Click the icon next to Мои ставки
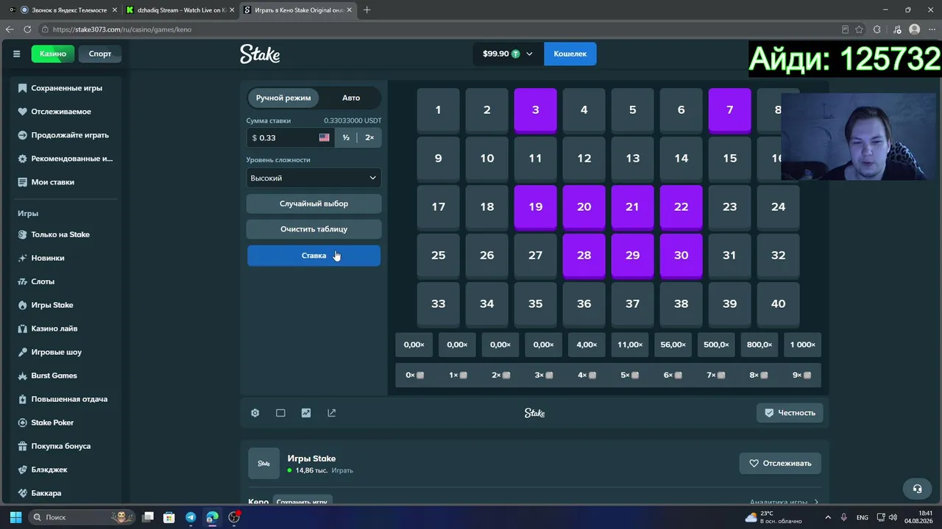The height and width of the screenshot is (529, 942). (23, 182)
